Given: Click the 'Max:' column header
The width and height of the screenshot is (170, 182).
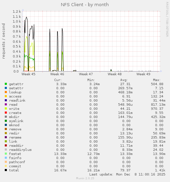Looking at the screenshot, I should pos(157,80).
